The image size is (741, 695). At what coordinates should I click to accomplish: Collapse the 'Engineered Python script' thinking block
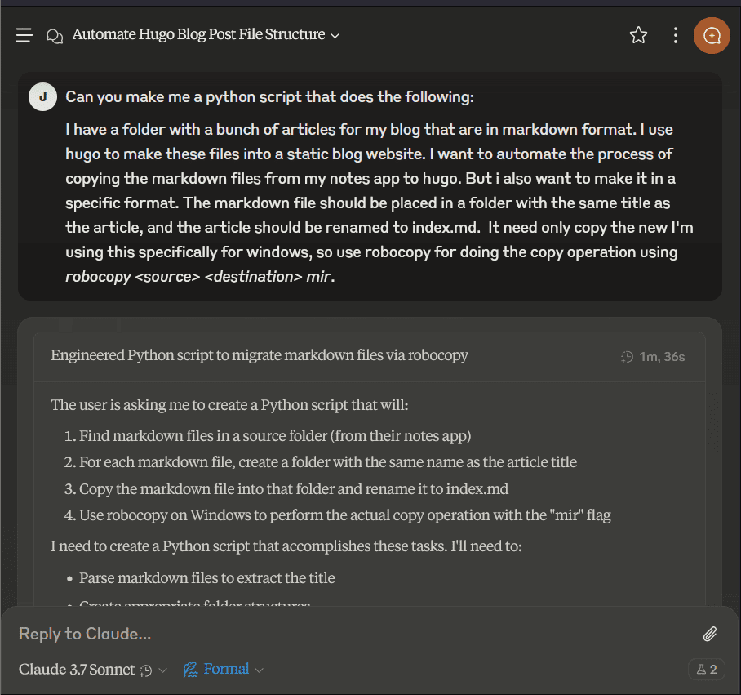pos(259,355)
